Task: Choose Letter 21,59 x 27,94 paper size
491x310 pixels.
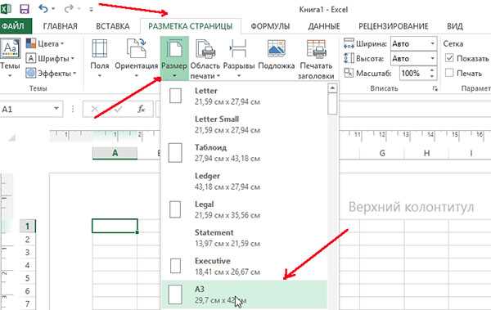Action: click(244, 97)
